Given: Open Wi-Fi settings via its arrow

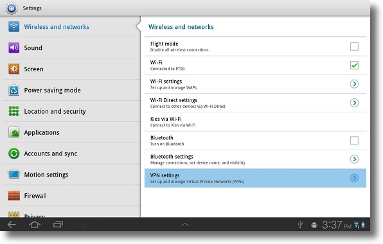Looking at the screenshot, I should click(x=354, y=84).
